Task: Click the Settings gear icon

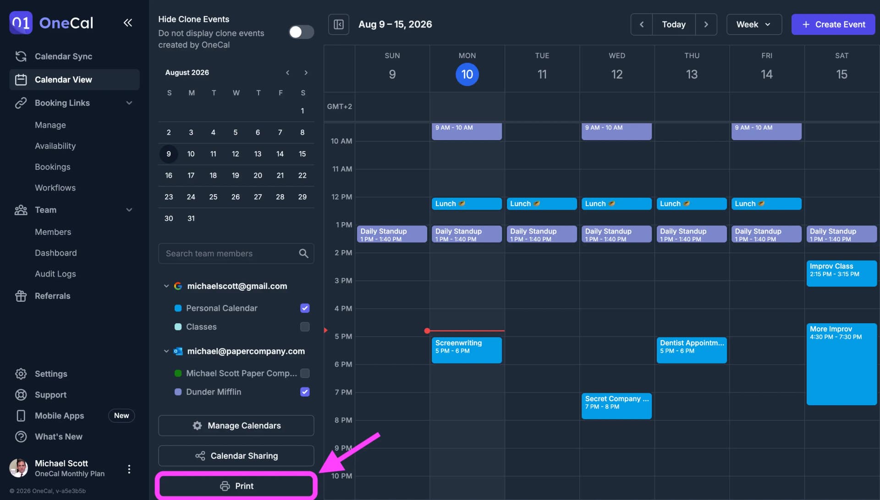Action: coord(21,374)
